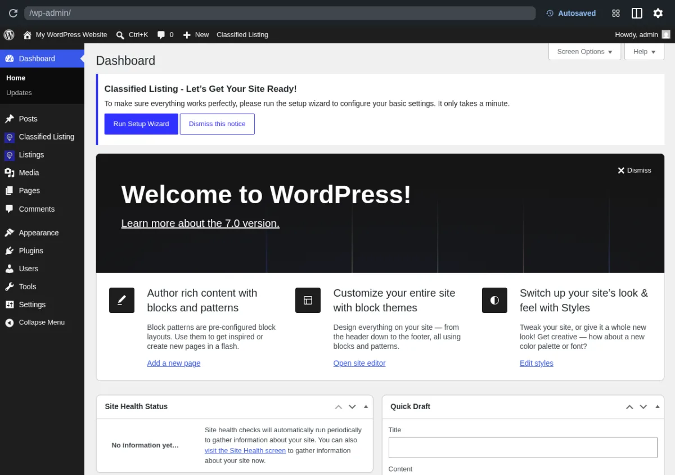Viewport: 675px width, 475px height.
Task: Open the WordPress logo menu
Action: (9, 34)
